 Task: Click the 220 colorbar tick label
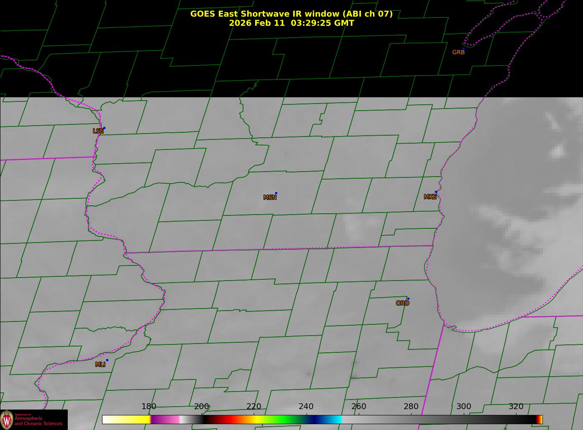254,406
